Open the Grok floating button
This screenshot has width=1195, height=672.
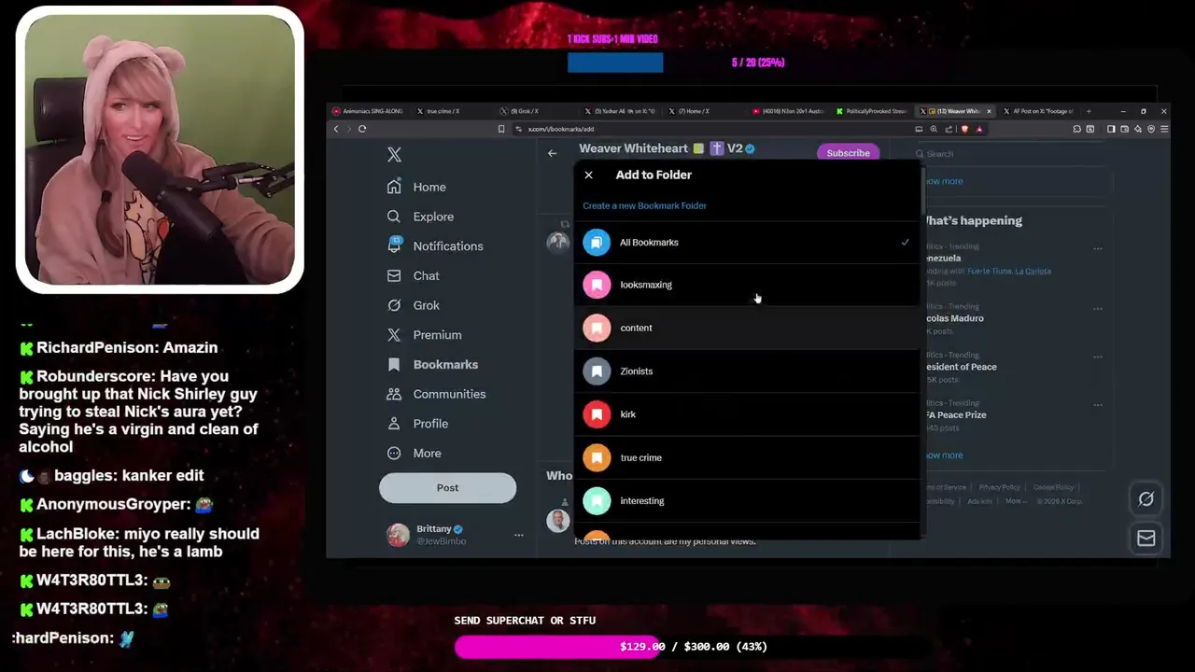(1146, 499)
